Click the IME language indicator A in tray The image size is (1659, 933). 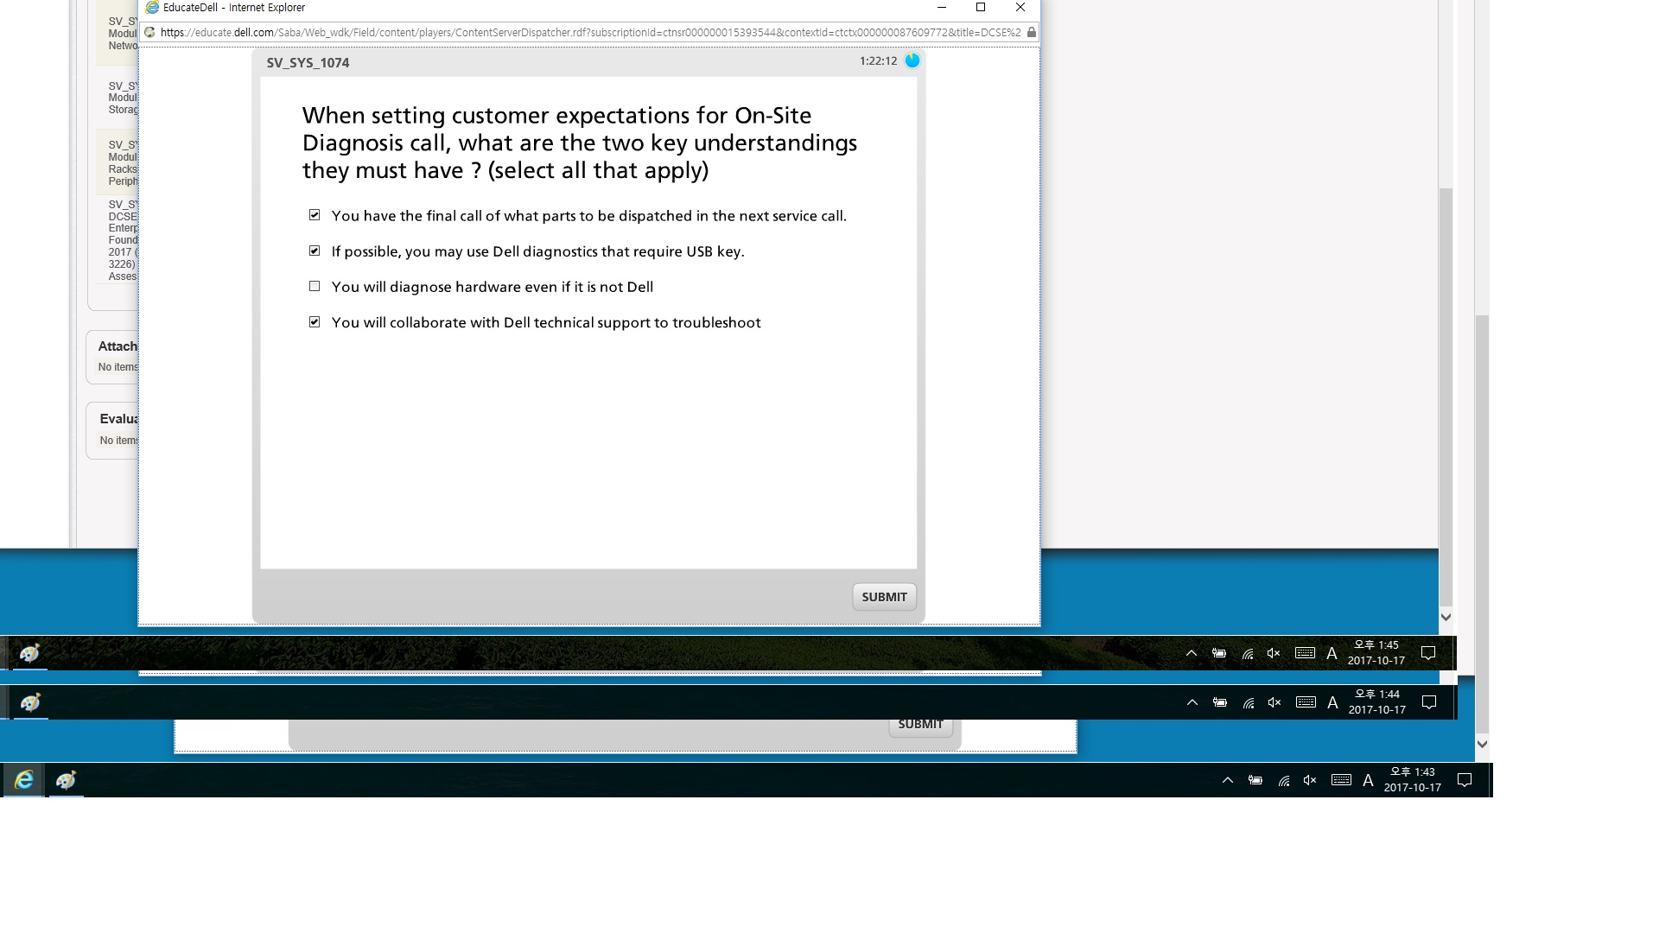1368,780
